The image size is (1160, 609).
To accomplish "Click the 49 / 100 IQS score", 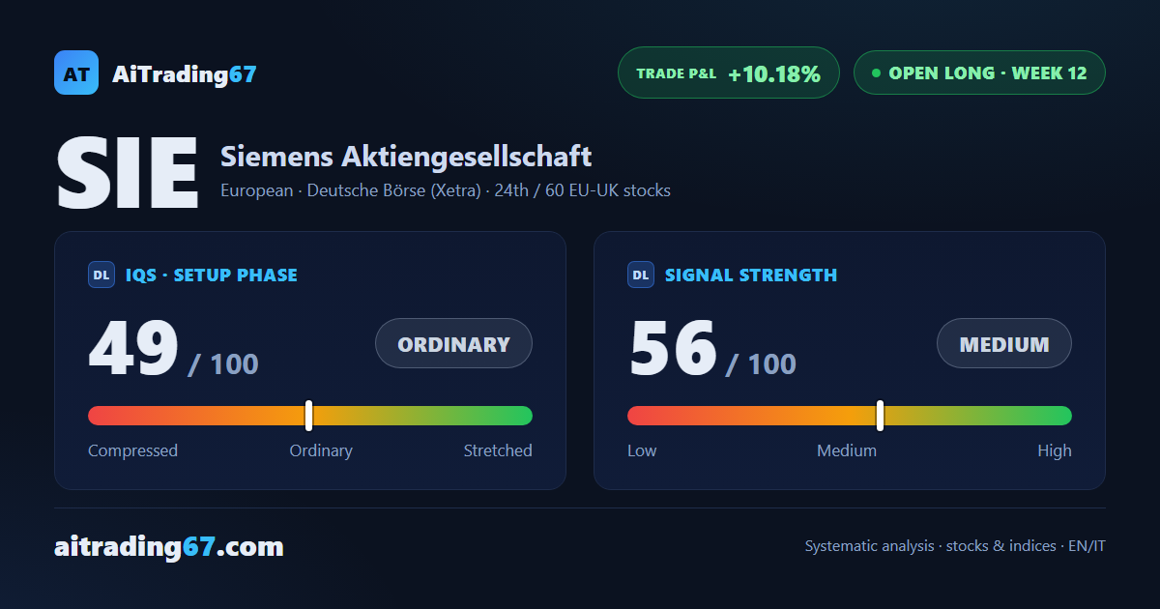I will [173, 349].
